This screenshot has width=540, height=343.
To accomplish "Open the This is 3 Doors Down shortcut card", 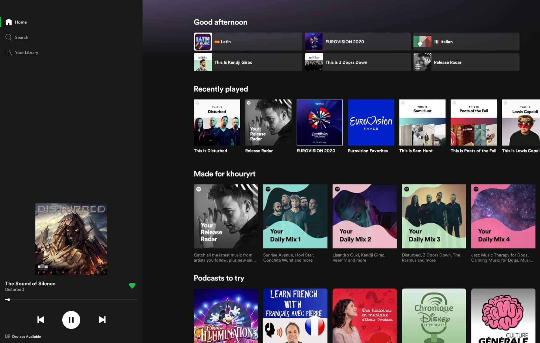I will pyautogui.click(x=357, y=62).
